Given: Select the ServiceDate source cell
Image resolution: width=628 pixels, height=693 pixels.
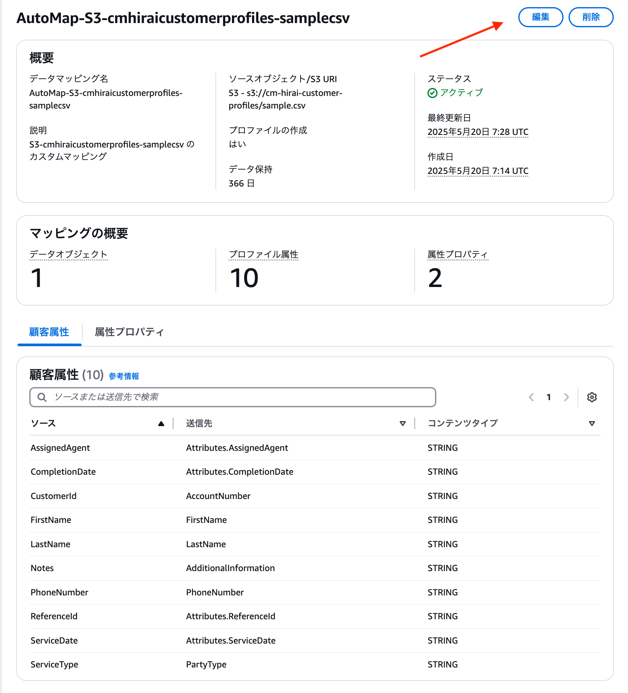Looking at the screenshot, I should click(x=54, y=641).
